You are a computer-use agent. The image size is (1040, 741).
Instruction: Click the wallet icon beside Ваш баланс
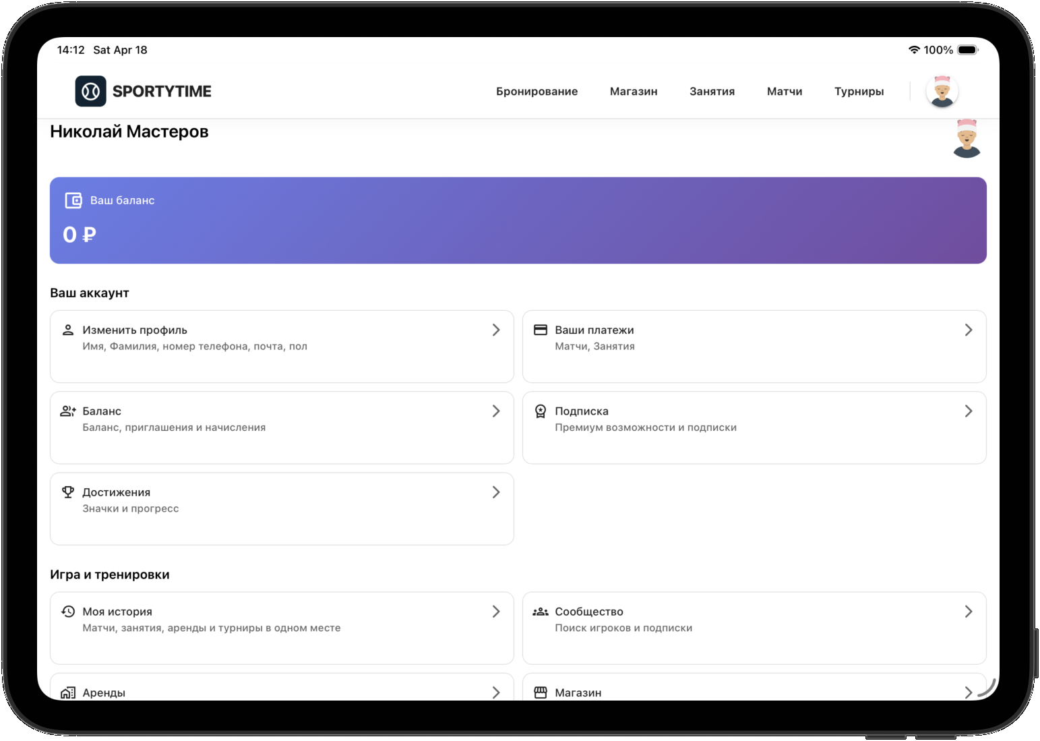[x=73, y=200]
